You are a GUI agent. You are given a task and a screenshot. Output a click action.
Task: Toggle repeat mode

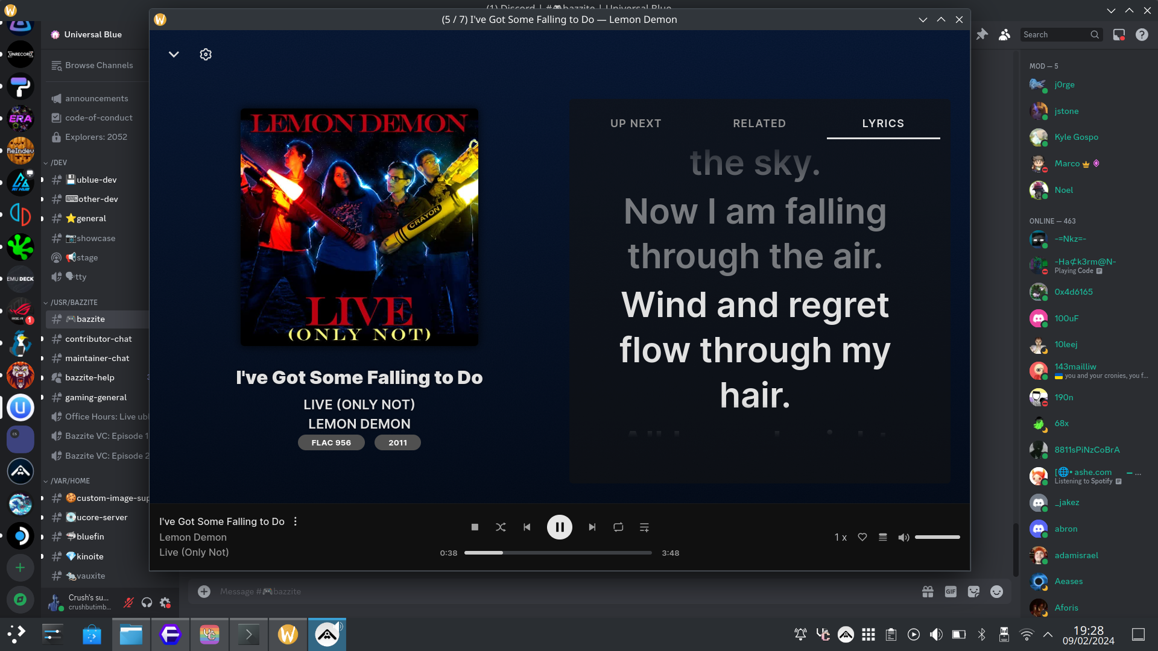coord(618,527)
